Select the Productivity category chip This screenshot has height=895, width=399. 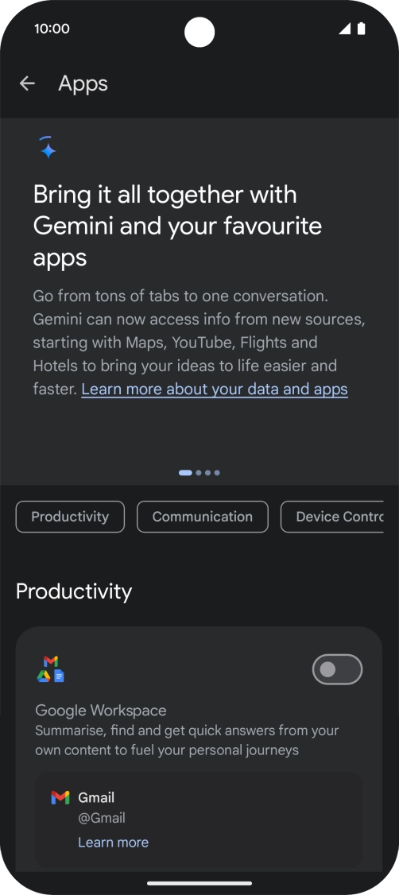(x=70, y=517)
